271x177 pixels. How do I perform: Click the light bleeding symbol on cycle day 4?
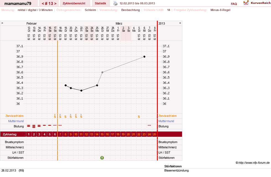[x=44, y=125]
